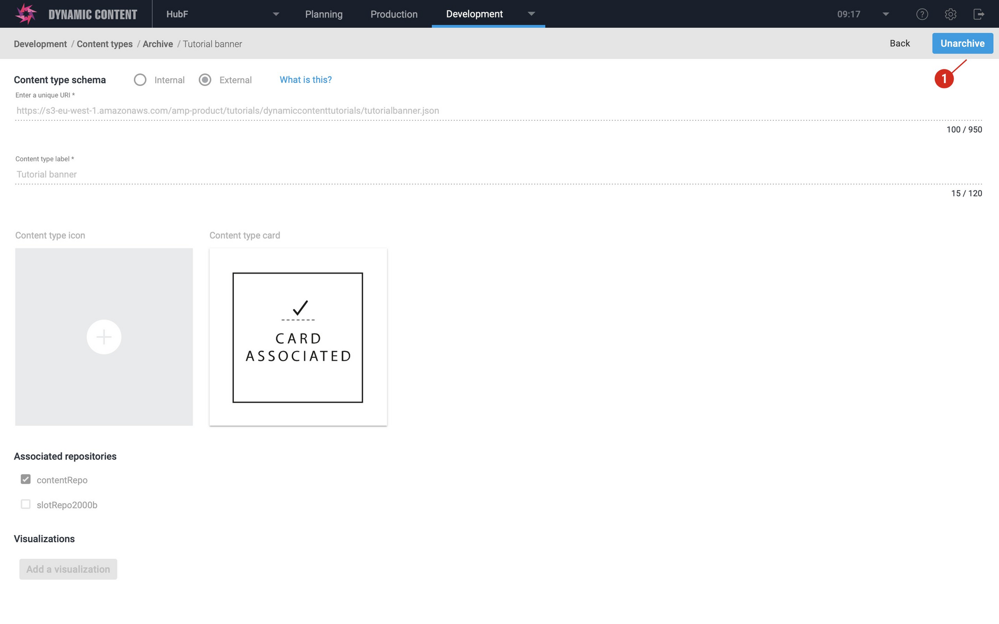Click the Back button
This screenshot has height=624, width=999.
coord(900,44)
